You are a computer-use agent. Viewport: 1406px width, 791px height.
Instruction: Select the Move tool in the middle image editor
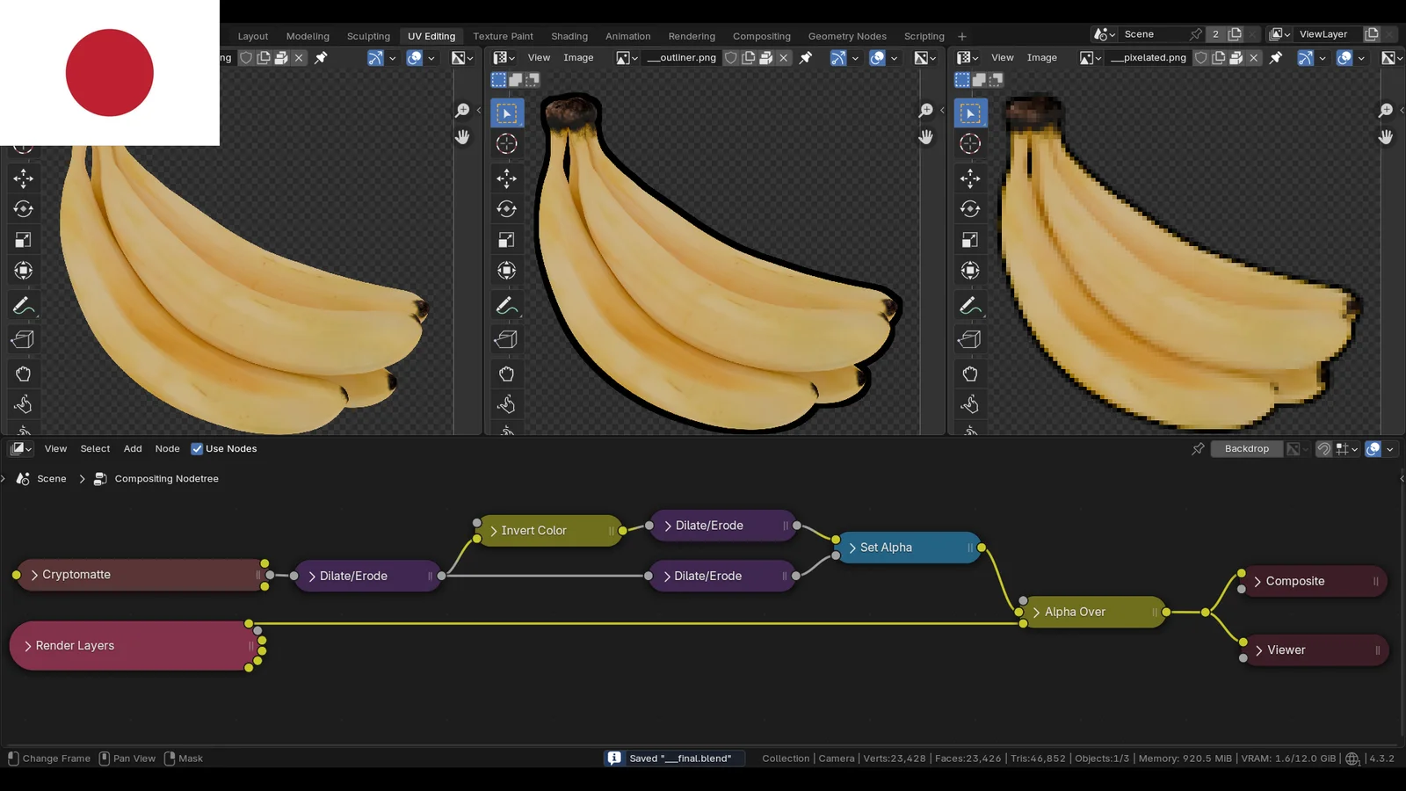pyautogui.click(x=506, y=178)
